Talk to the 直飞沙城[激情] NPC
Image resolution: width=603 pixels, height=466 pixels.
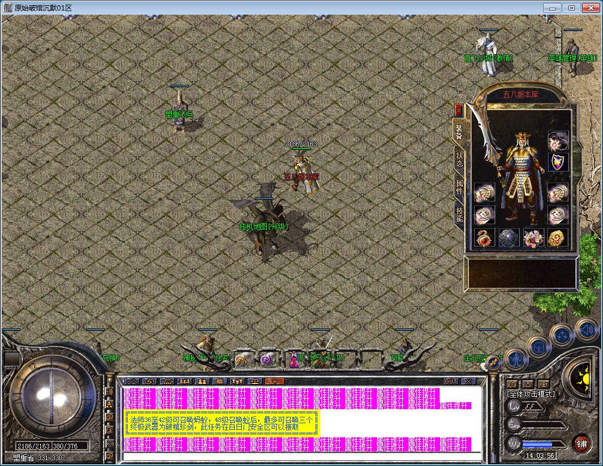[488, 54]
